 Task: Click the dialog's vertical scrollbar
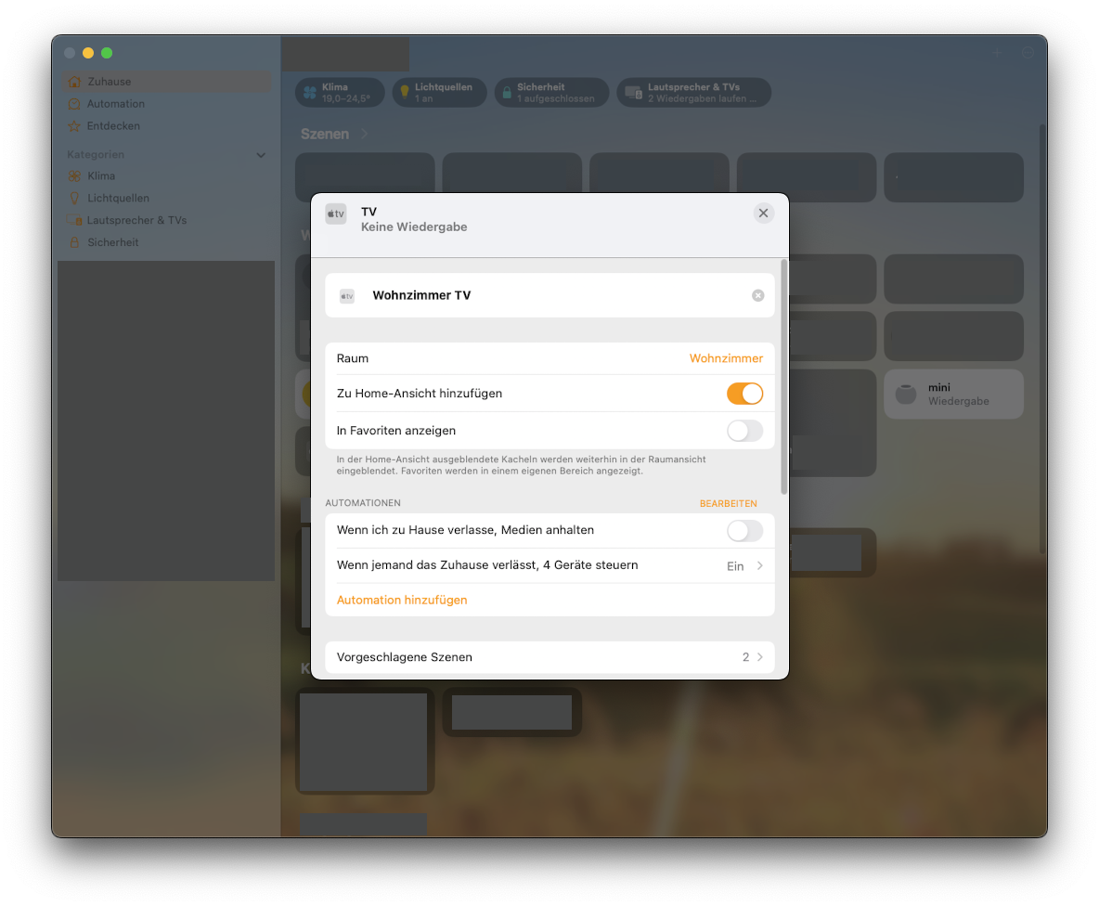783,377
